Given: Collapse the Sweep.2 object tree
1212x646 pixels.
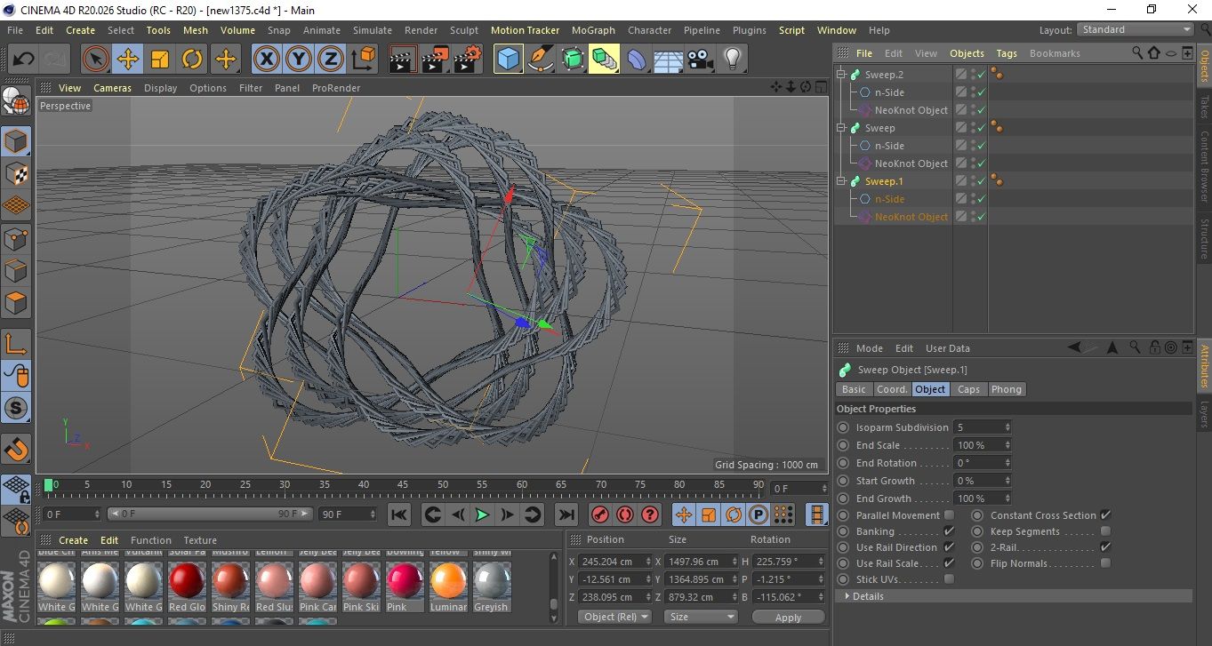Looking at the screenshot, I should [841, 75].
